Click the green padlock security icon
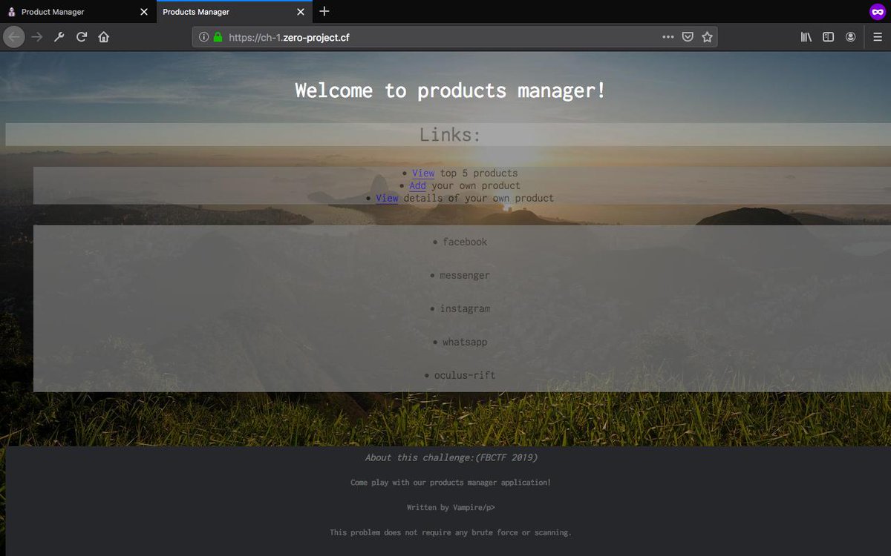The height and width of the screenshot is (556, 891). pos(218,37)
